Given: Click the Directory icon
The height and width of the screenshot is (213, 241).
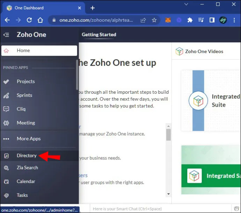Looking at the screenshot, I should 6,156.
